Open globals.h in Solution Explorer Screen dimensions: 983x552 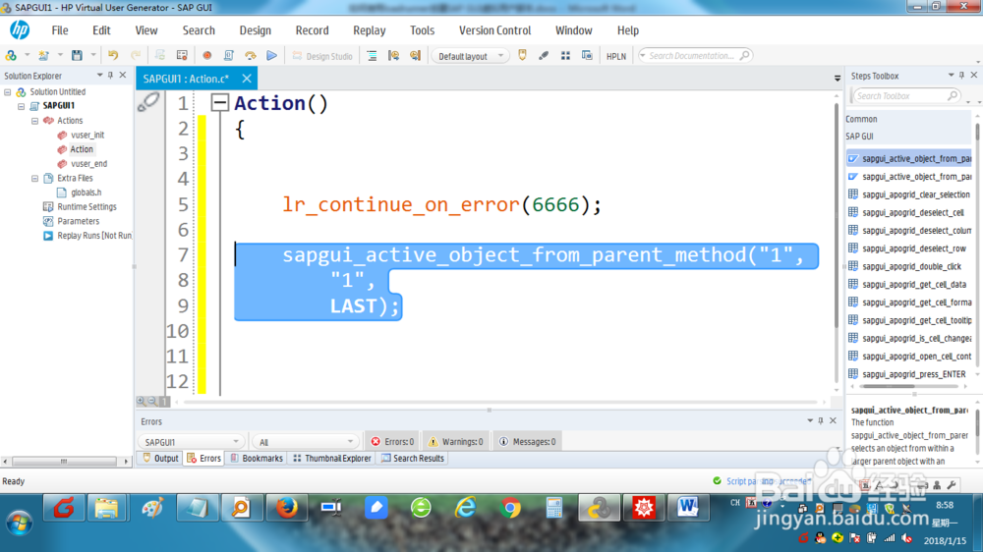tap(86, 193)
